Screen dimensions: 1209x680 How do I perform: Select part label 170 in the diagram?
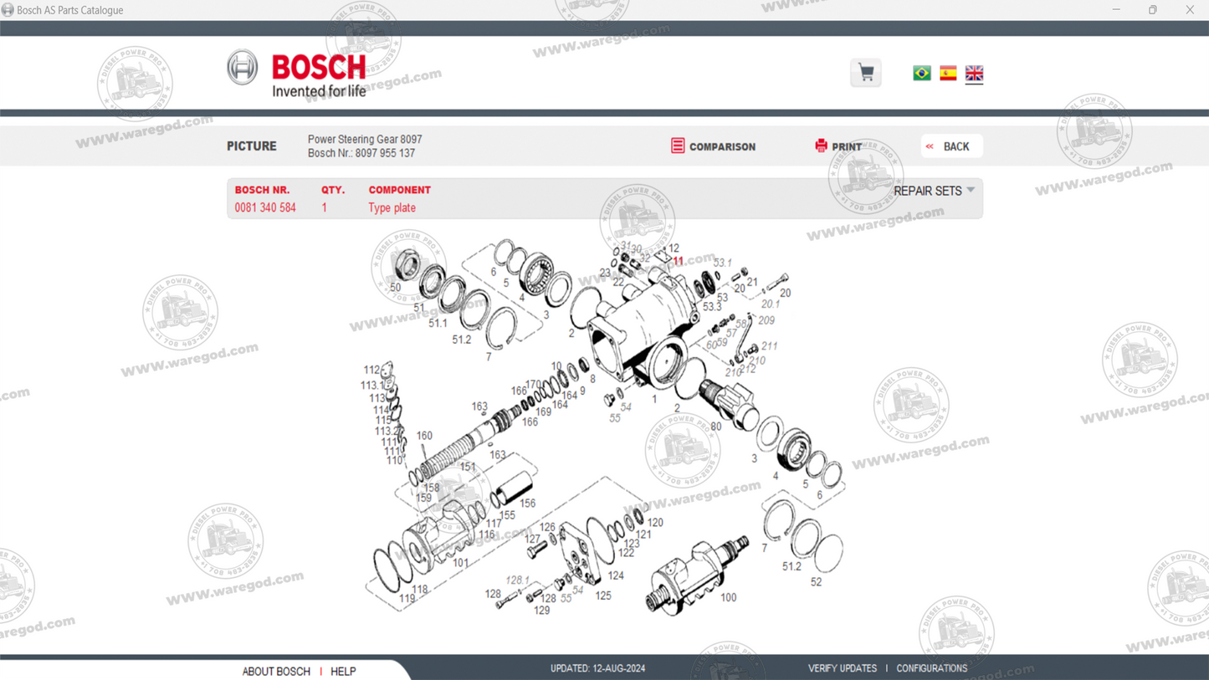click(532, 385)
